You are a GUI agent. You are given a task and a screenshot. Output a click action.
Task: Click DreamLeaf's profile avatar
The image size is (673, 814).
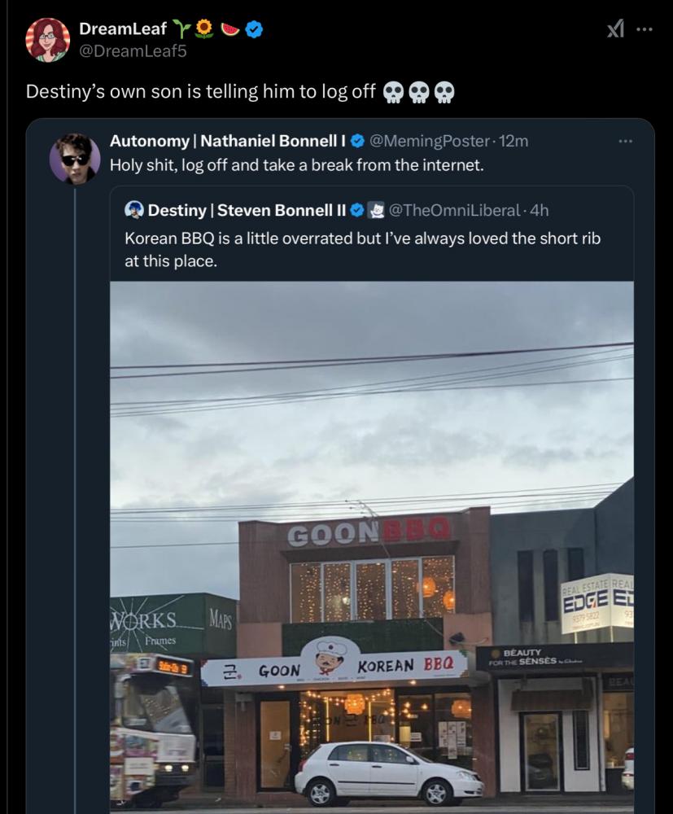click(48, 40)
